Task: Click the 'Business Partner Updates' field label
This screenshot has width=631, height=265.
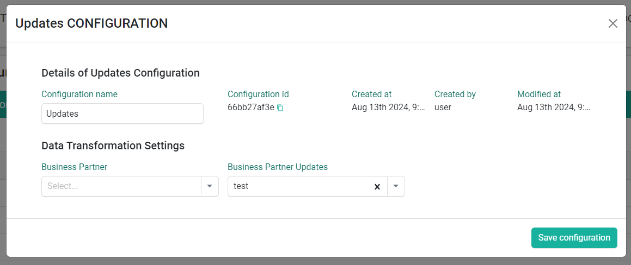Action: pyautogui.click(x=278, y=167)
